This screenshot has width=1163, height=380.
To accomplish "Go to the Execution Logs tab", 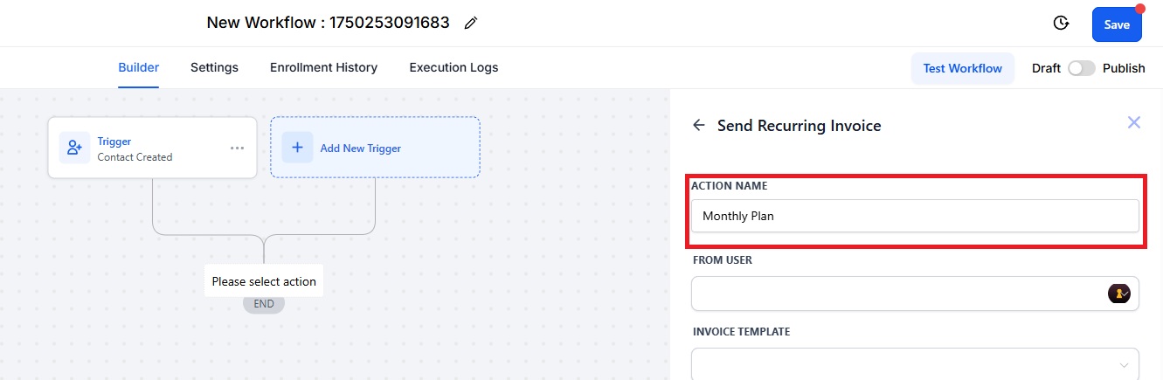I will click(x=453, y=67).
